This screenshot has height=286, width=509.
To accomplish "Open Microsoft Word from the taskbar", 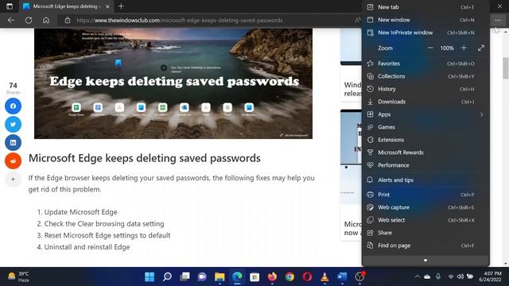I will [342, 276].
